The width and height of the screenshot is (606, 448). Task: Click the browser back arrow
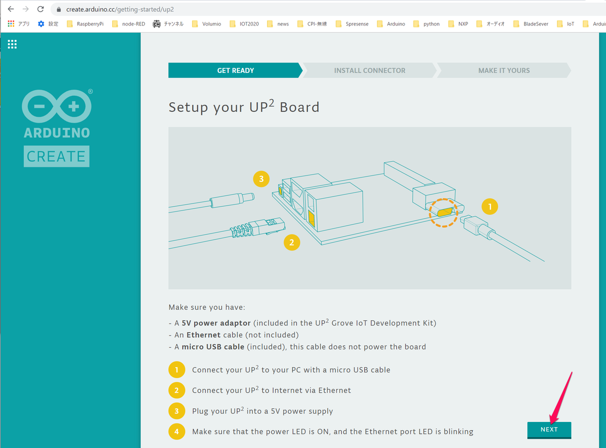(x=10, y=9)
